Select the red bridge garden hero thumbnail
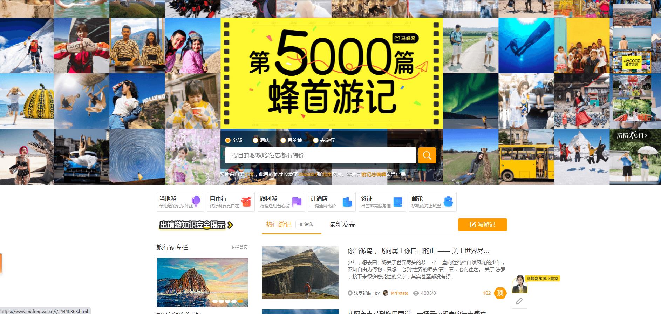Image resolution: width=661 pixels, height=314 pixels. tap(632, 111)
